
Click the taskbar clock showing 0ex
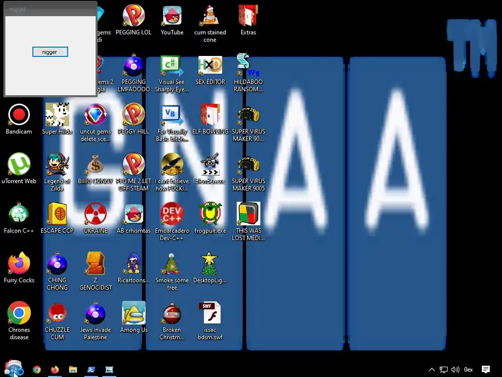pyautogui.click(x=468, y=370)
